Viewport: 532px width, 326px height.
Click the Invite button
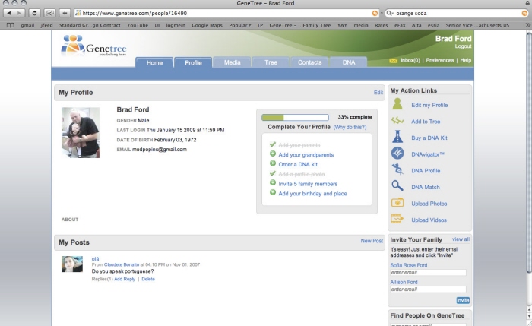[x=463, y=300]
